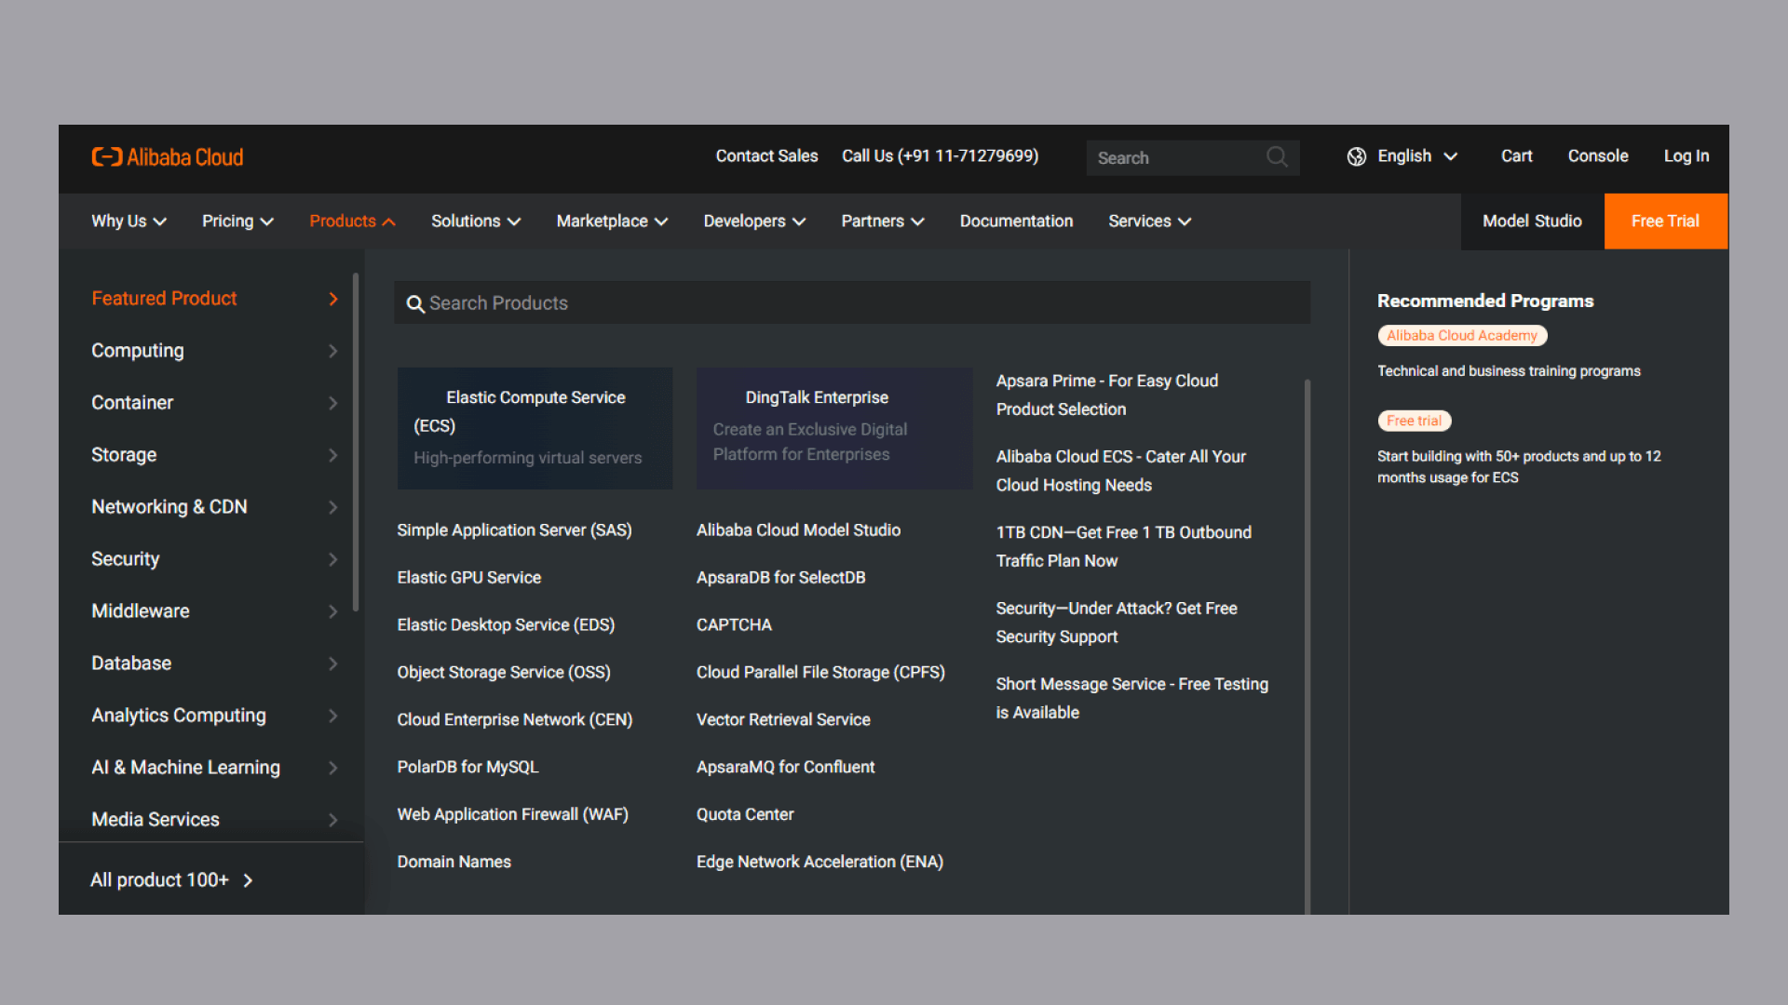Focus the Search Products field
1788x1005 pixels.
tap(852, 303)
